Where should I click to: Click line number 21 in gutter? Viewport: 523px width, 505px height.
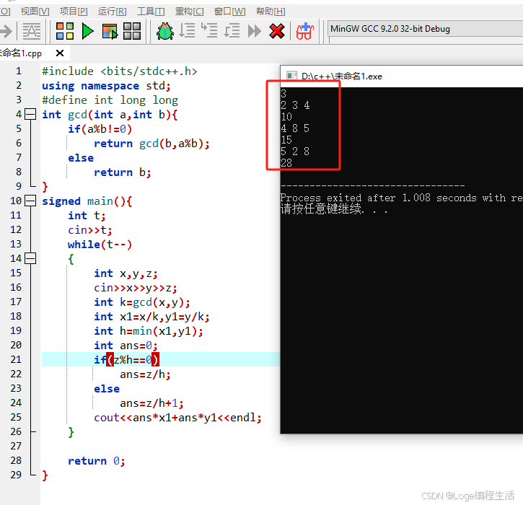coord(16,359)
